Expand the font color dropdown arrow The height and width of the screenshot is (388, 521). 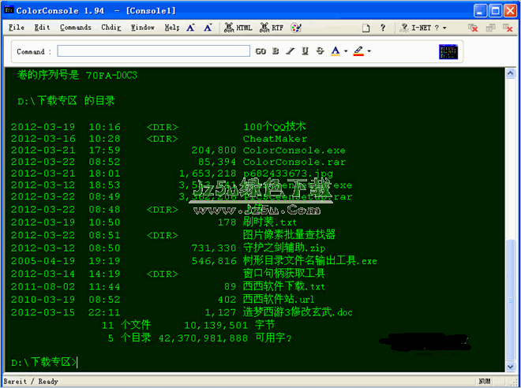tap(346, 51)
